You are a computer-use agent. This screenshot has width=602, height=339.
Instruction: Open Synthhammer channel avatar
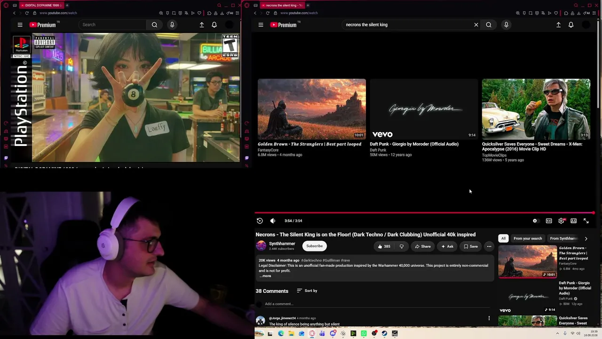261,246
